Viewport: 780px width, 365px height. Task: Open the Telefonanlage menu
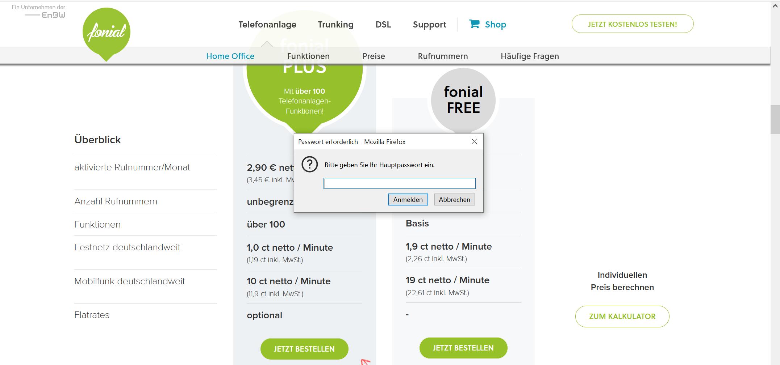point(267,24)
